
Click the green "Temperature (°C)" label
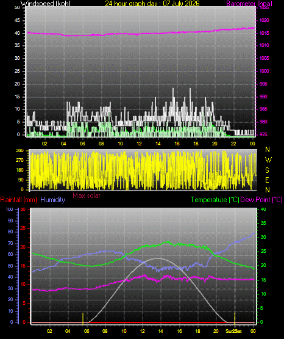[x=215, y=200]
